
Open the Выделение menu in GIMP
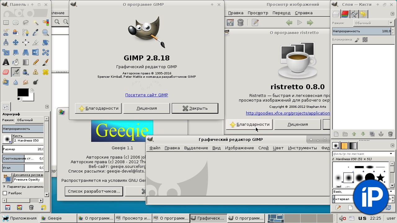pos(196,148)
